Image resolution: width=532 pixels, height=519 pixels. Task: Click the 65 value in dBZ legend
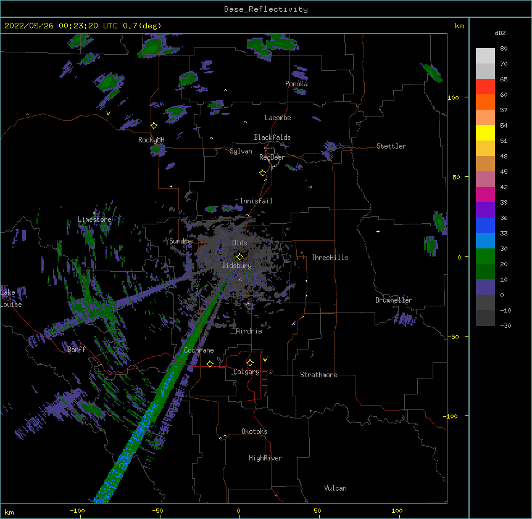[x=504, y=80]
